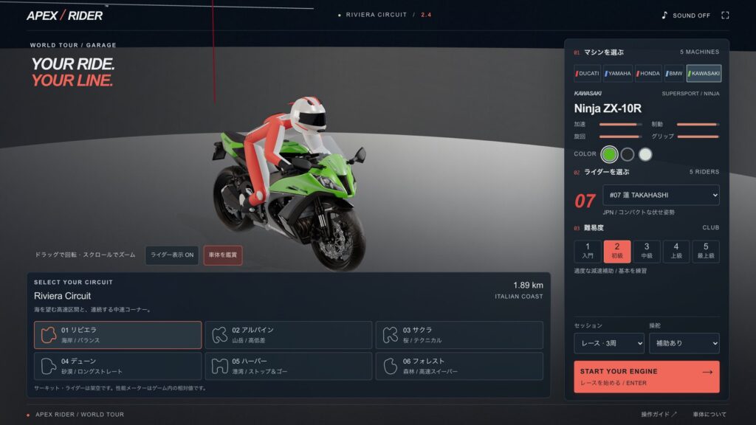Click the 1.89 km circuit length
The height and width of the screenshot is (425, 756).
coord(528,286)
